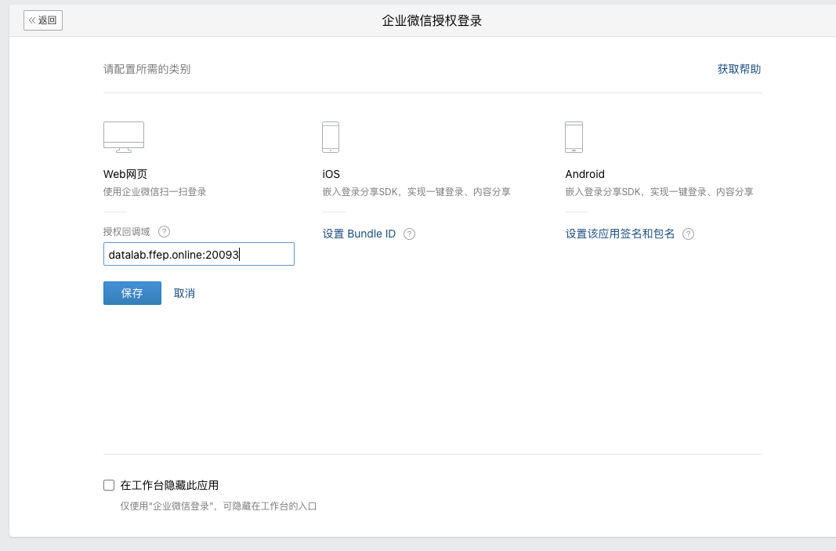Save the callback domain with 保存
The image size is (836, 551).
pyautogui.click(x=132, y=293)
